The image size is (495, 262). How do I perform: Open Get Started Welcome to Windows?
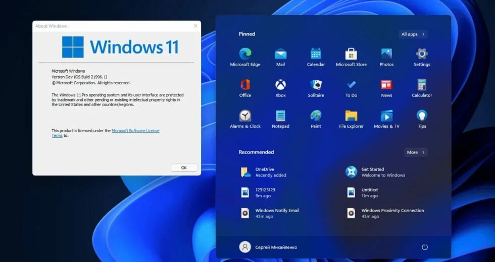(375, 172)
